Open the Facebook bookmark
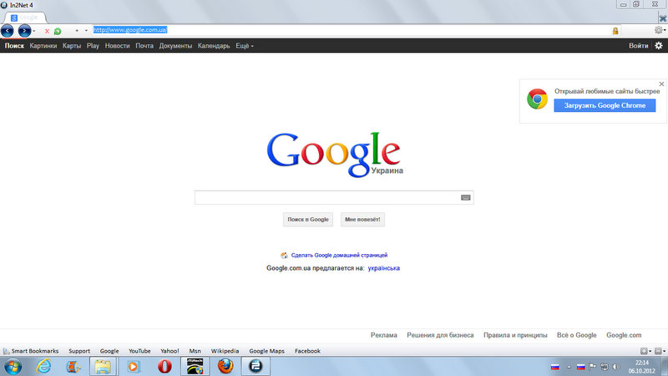This screenshot has width=668, height=376. (x=307, y=351)
